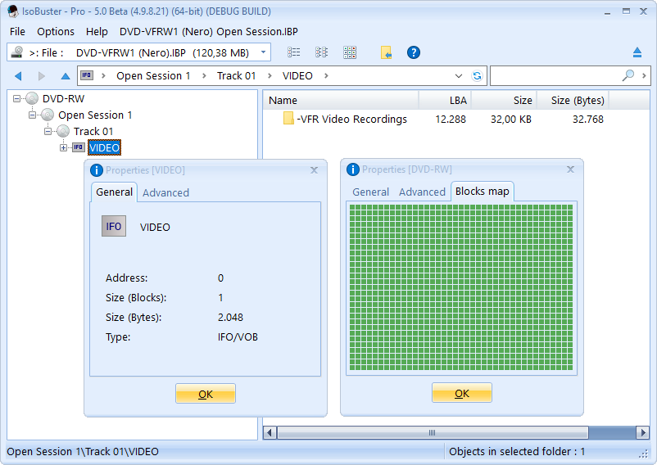
Task: Open the breadcrumb history dropdown chevron
Action: pos(459,76)
